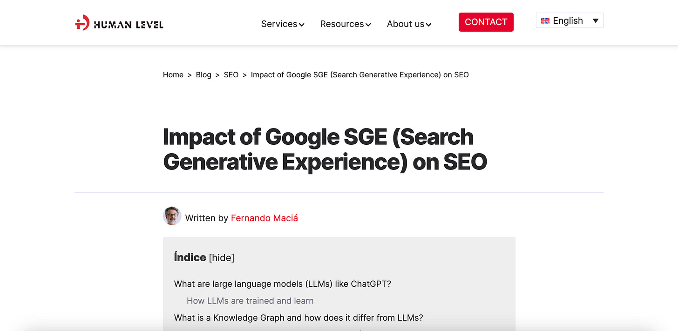
Task: Open the Resources navigation menu
Action: pyautogui.click(x=342, y=24)
